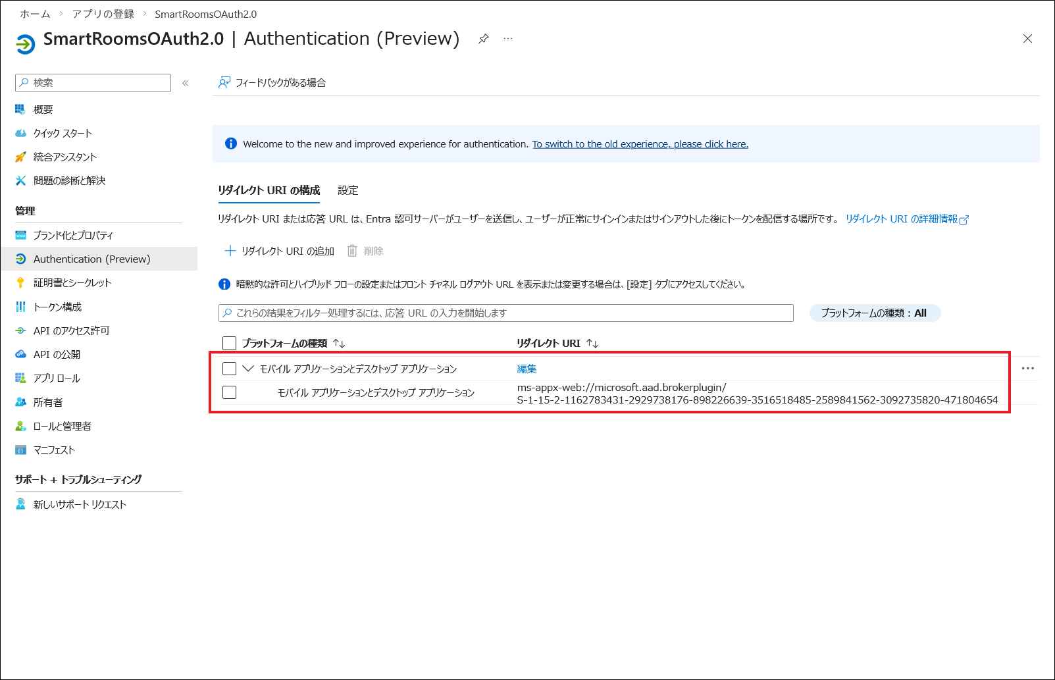Click the switch to old experience link
Screen dimensions: 1055x680
coord(640,144)
